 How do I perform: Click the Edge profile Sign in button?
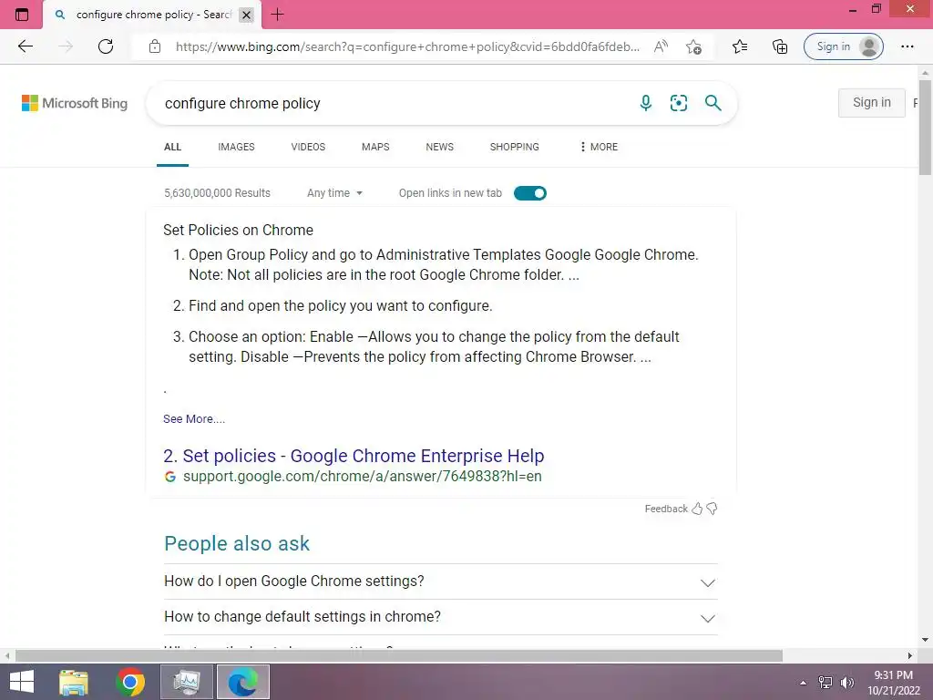[x=843, y=46]
